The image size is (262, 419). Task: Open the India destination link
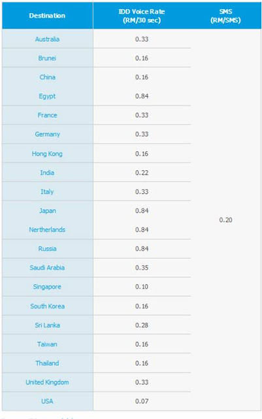coord(47,173)
